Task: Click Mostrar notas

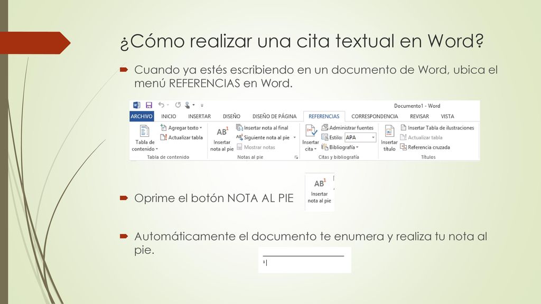Action: point(256,147)
